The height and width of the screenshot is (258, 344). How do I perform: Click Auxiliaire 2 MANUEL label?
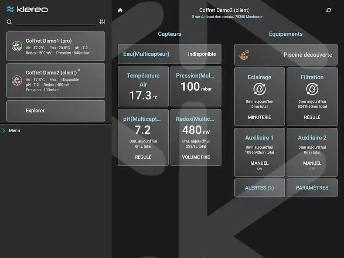pyautogui.click(x=312, y=163)
